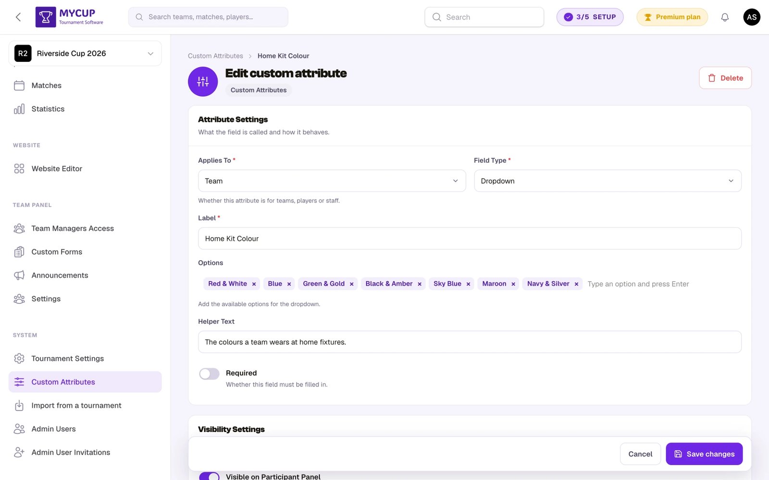Focus the Search teams, matches, players field
The height and width of the screenshot is (480, 769).
tap(208, 17)
